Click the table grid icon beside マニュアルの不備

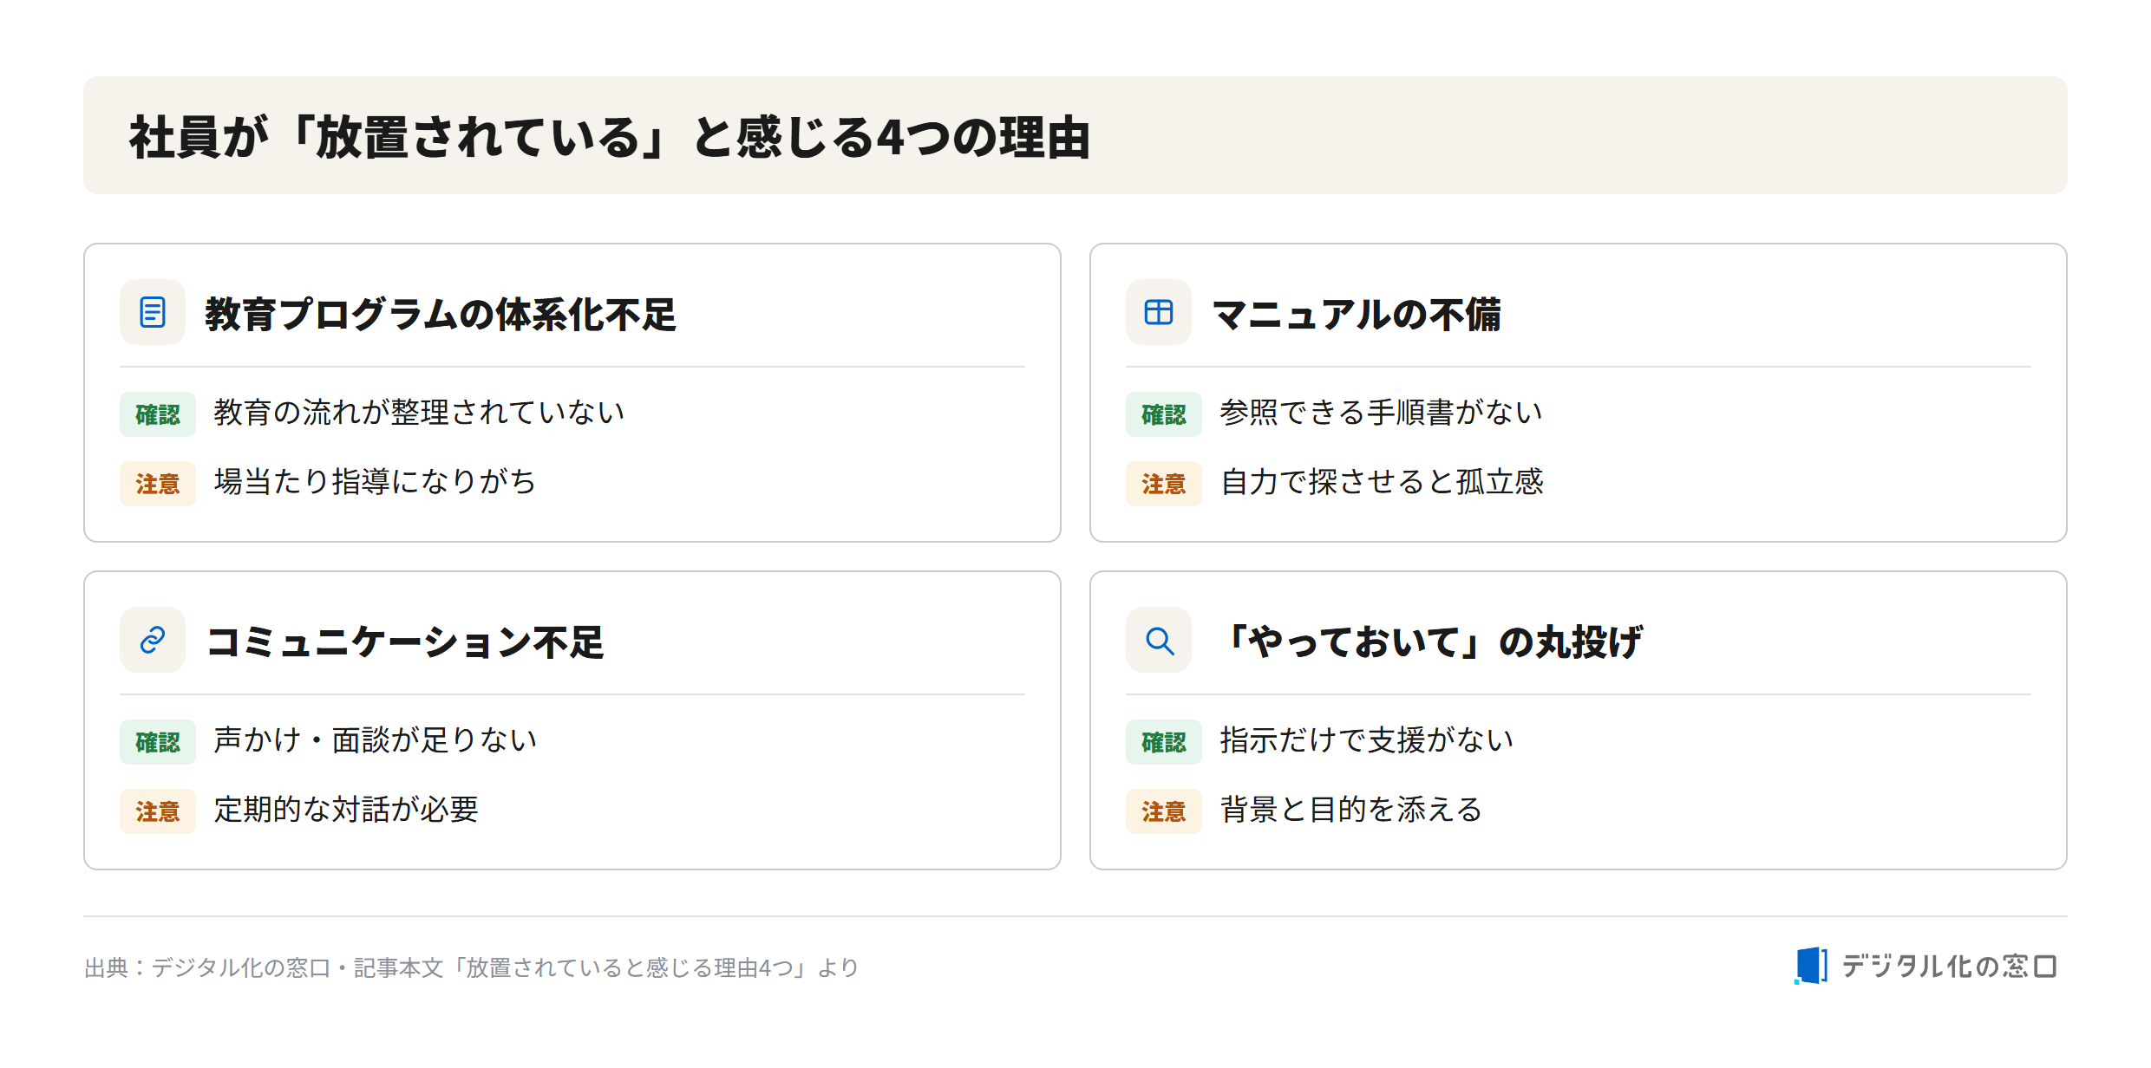(1159, 312)
